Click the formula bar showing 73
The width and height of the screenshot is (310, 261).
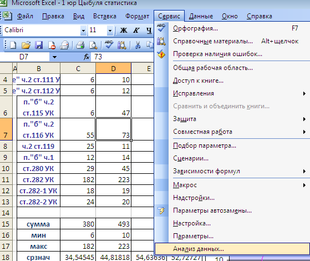coord(122,57)
